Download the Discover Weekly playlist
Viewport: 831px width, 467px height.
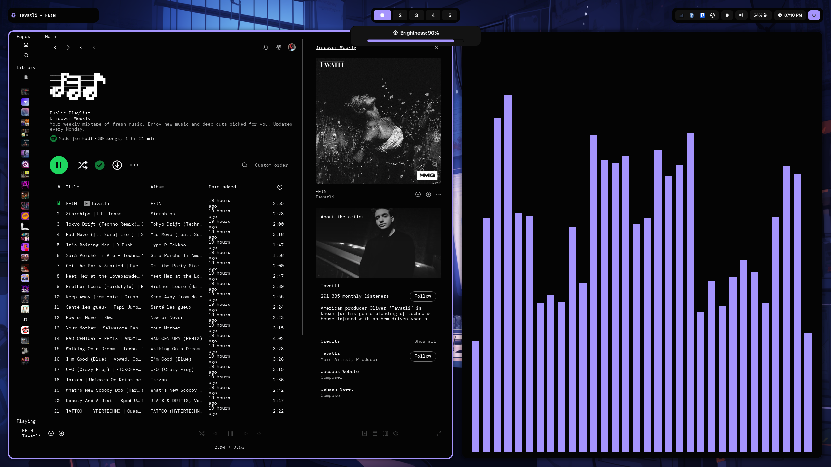(x=117, y=165)
